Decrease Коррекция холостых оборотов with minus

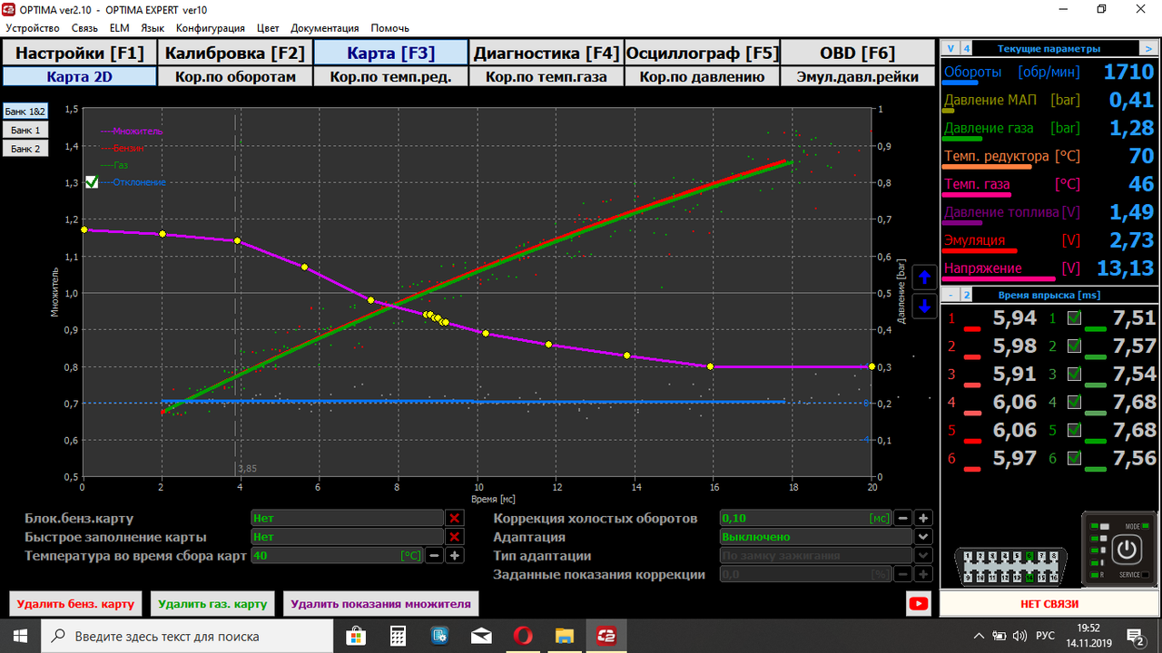(x=903, y=518)
